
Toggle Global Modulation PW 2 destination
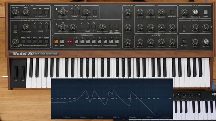pos(40,41)
